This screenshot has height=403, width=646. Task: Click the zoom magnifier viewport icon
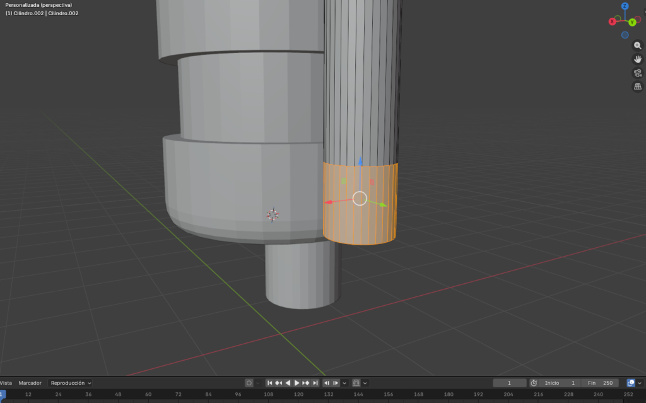[638, 45]
